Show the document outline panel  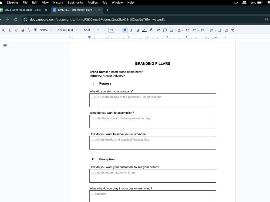click(5, 46)
